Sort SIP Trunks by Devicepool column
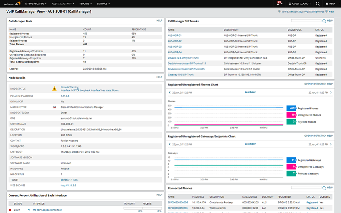Screen dimensions: 341x213 point(295,30)
